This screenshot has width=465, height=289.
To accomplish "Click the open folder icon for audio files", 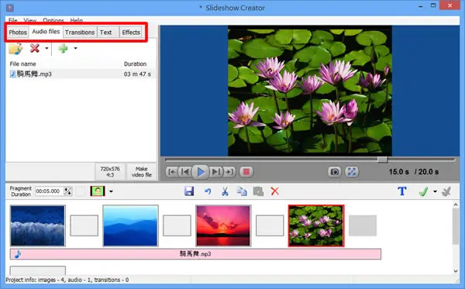I will pyautogui.click(x=15, y=48).
